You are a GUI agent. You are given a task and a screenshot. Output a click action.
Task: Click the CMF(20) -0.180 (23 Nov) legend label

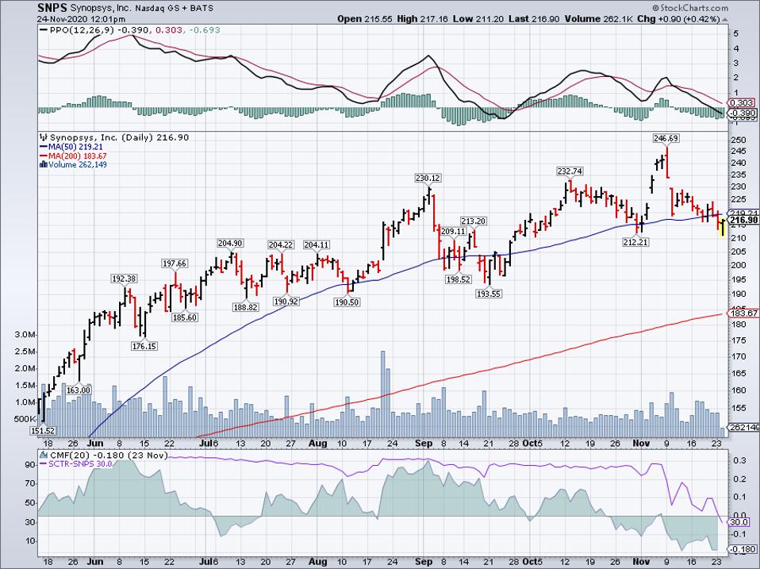click(x=108, y=455)
